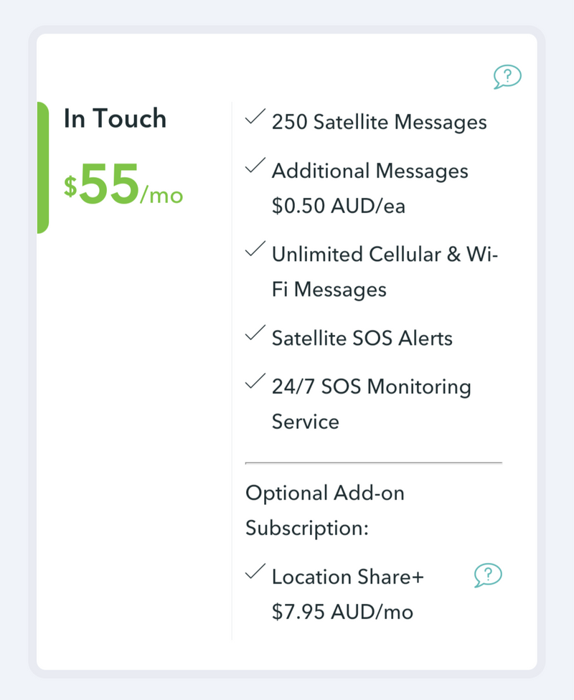Click the Satellite SOS Alerts text
574x700 pixels.
click(362, 338)
